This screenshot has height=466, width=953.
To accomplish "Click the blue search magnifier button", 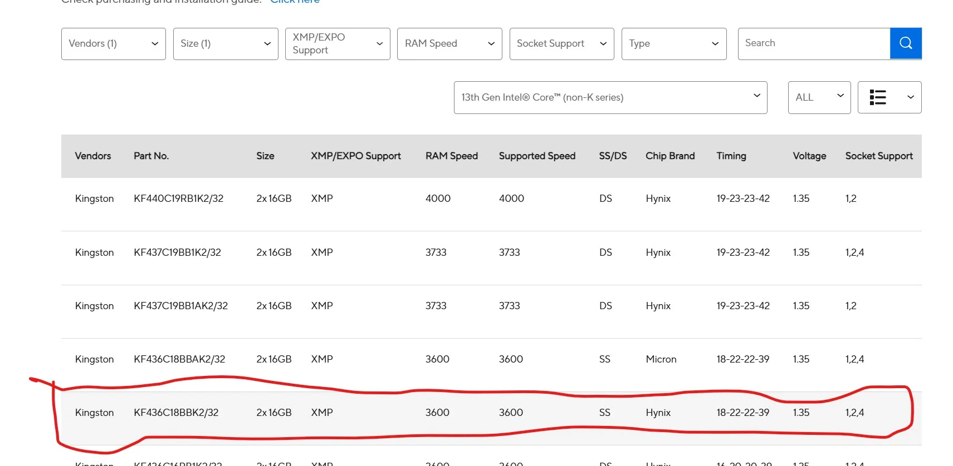I will tap(905, 43).
